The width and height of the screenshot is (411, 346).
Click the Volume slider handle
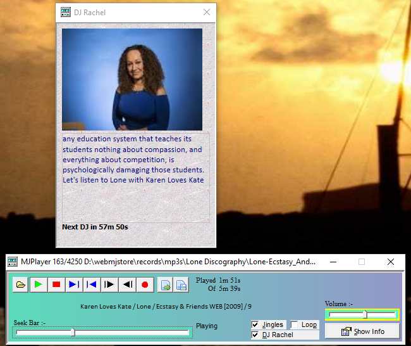click(365, 314)
